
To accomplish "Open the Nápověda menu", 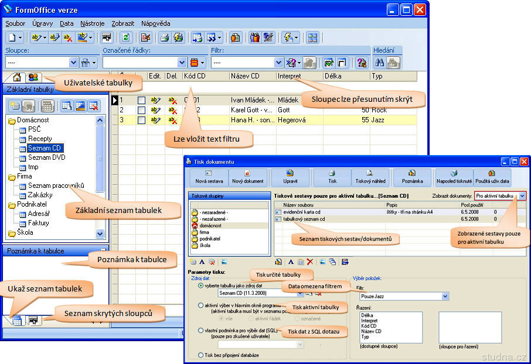I will (156, 23).
